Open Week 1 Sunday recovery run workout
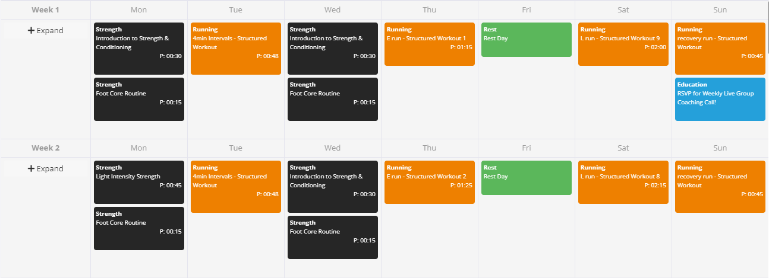Screen dimensions: 769x278 click(720, 49)
